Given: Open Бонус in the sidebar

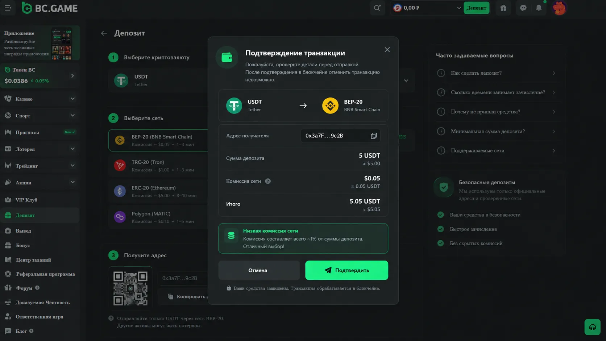Looking at the screenshot, I should (40, 245).
